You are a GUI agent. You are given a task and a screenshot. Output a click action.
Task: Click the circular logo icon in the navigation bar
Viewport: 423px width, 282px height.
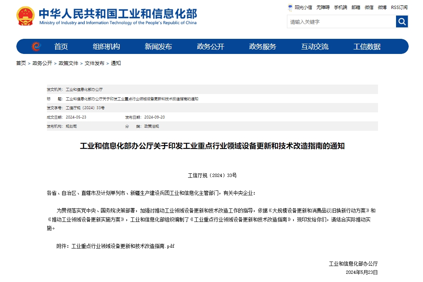pyautogui.click(x=36, y=46)
